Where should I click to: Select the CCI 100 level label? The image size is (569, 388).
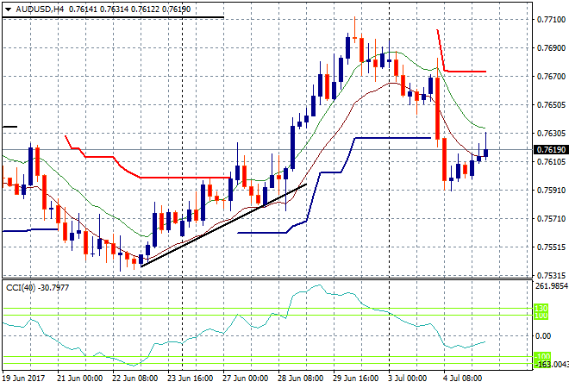pos(541,316)
